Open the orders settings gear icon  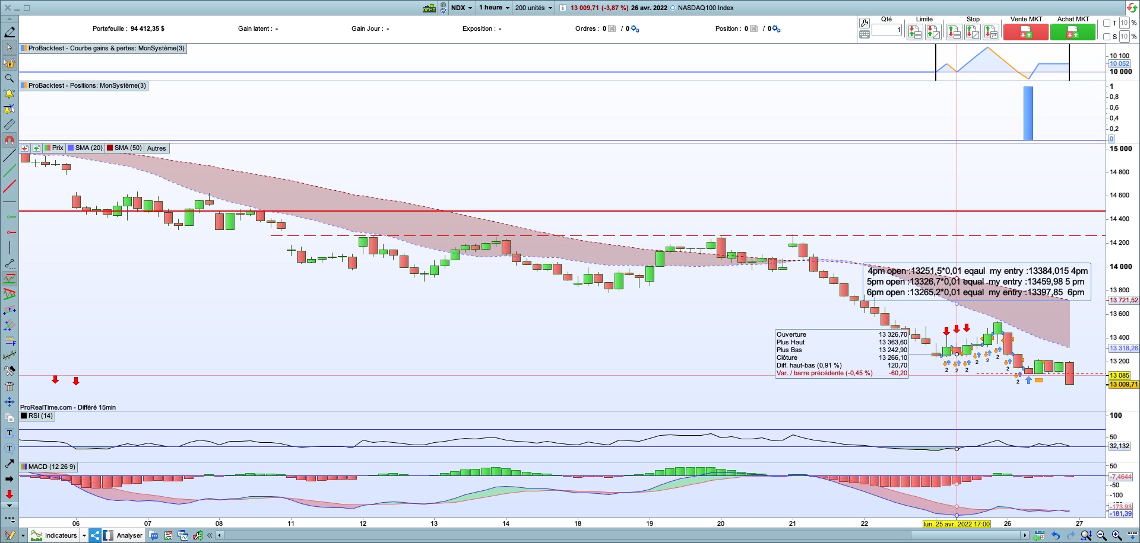point(635,28)
